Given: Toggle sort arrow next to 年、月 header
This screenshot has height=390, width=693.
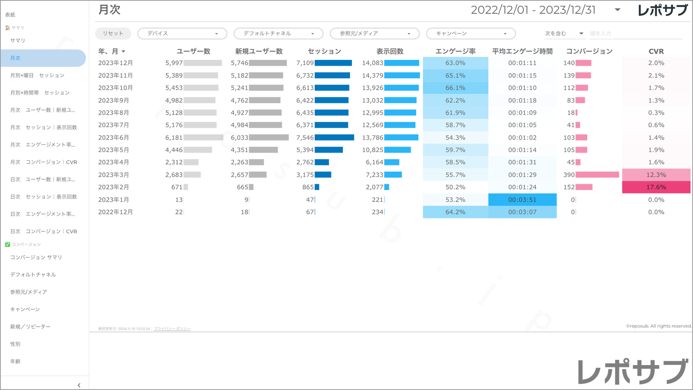Looking at the screenshot, I should (x=124, y=51).
